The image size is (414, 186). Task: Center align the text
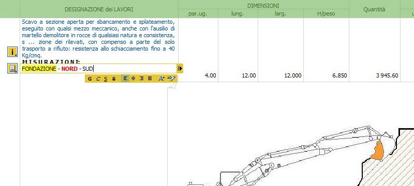134,79
